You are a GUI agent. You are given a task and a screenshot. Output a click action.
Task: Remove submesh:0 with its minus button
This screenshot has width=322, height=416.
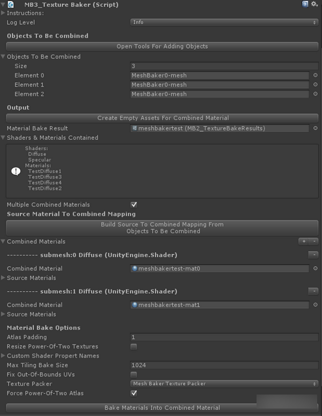[x=312, y=255]
